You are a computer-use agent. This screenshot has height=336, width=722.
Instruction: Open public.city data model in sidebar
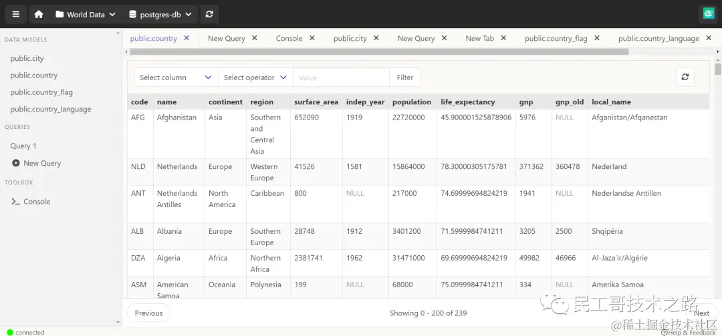pyautogui.click(x=27, y=59)
